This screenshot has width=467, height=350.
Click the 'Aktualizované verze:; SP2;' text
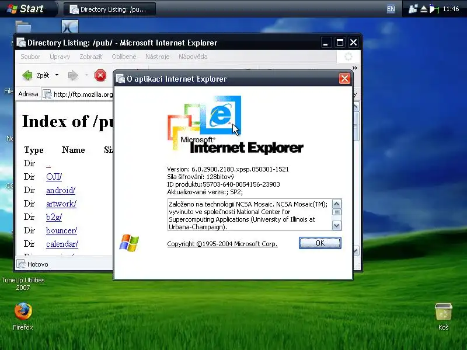coord(205,192)
